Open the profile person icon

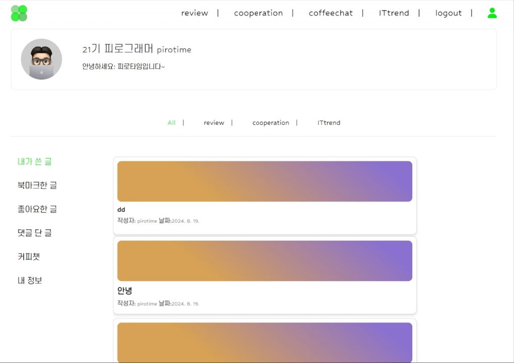[x=492, y=13]
